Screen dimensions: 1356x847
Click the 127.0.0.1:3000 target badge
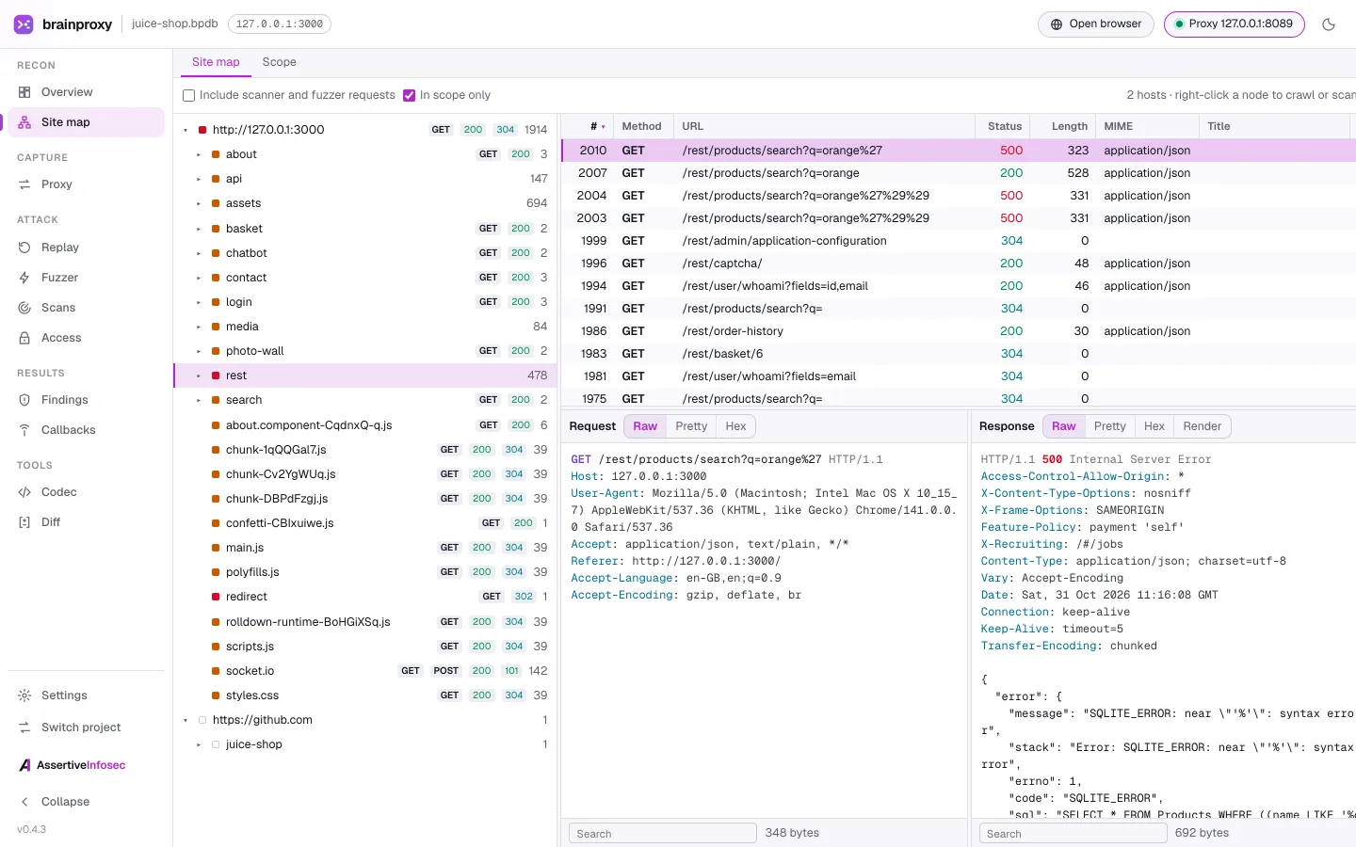click(279, 24)
